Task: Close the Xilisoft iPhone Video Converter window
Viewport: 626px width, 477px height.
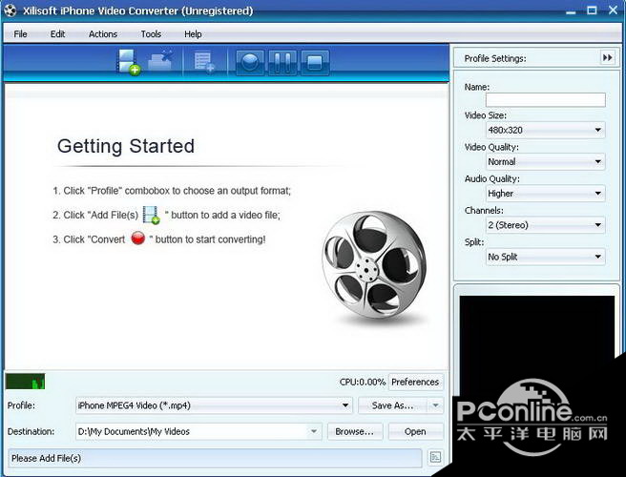Action: (613, 10)
